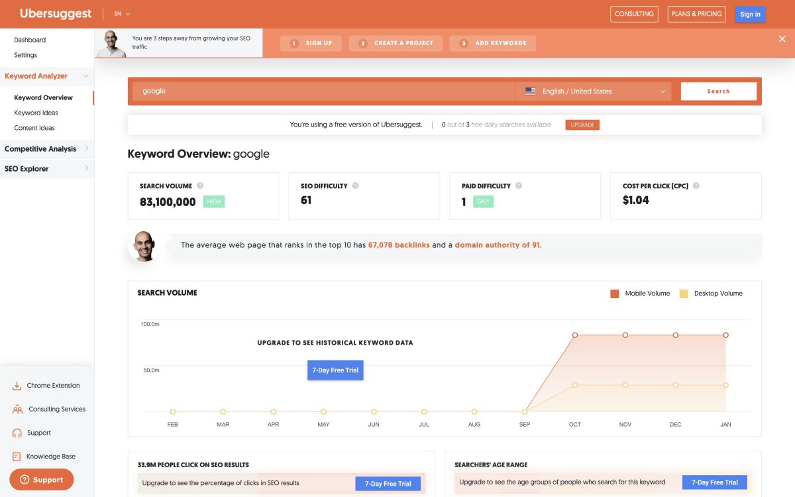The image size is (795, 497).
Task: Click the Sign in button
Action: pos(750,14)
